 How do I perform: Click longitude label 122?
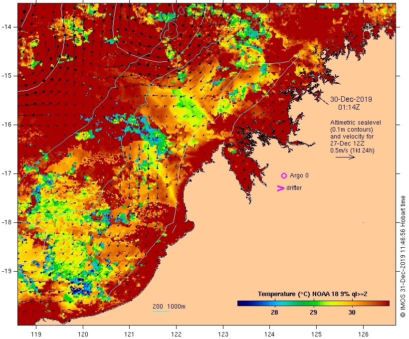pyautogui.click(x=177, y=334)
